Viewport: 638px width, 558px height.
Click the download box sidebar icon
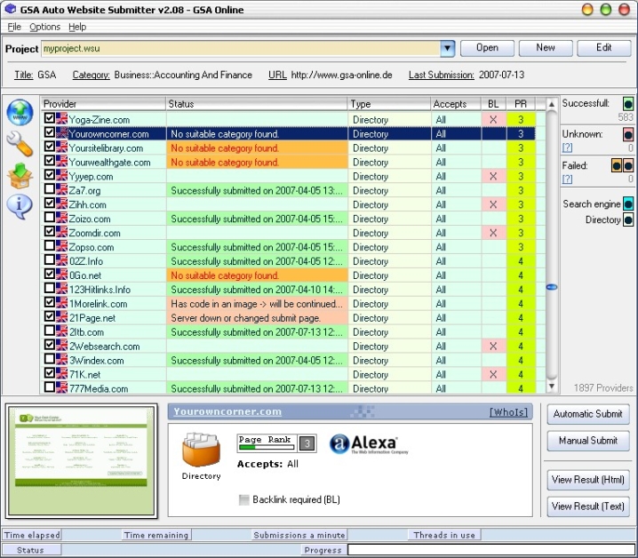[x=20, y=175]
